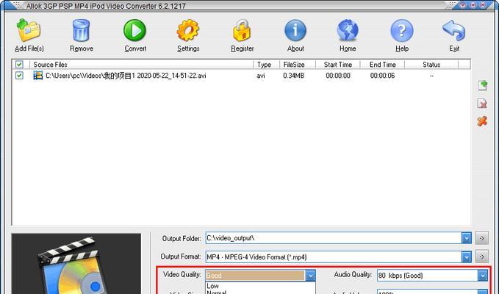Click the add file side icon with green plus
Screen dimensions: 499x294
[x=482, y=85]
